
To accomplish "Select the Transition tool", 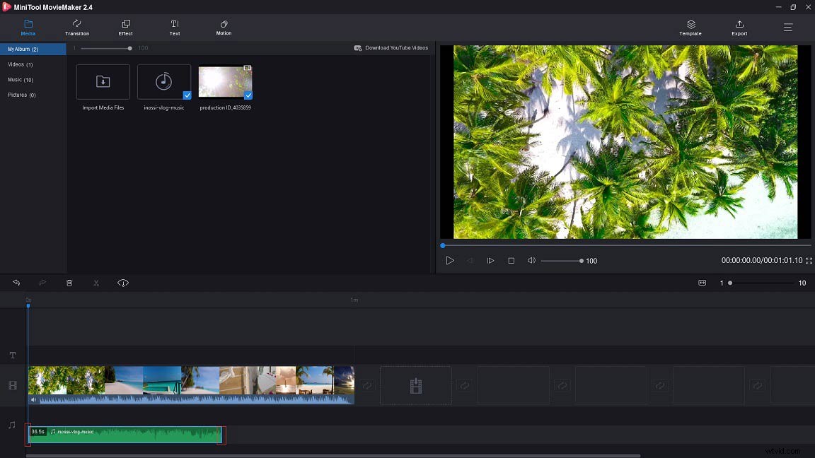I will click(76, 28).
